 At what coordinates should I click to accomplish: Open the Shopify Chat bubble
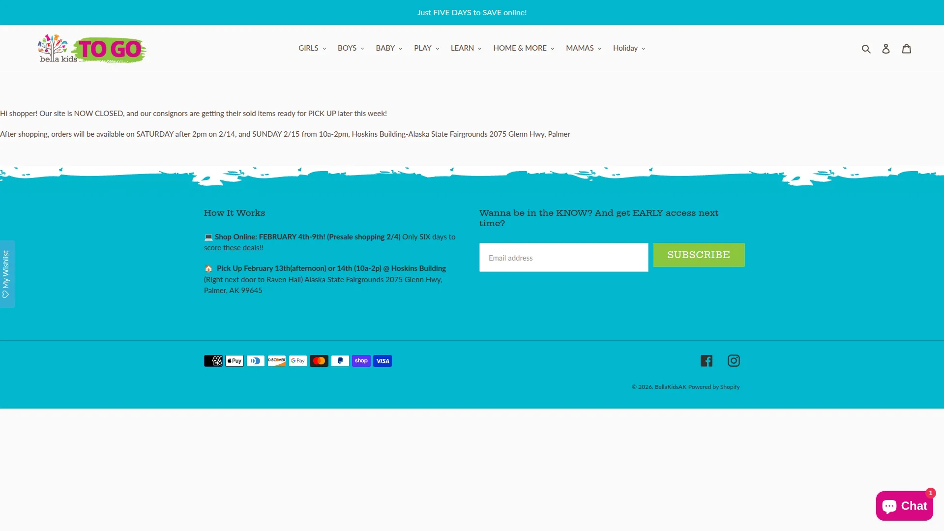point(904,506)
